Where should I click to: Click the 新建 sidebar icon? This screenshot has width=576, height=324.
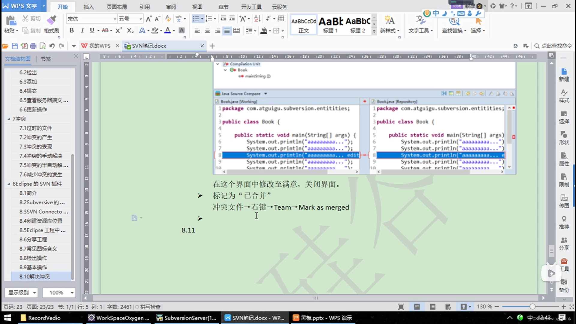coord(564,75)
